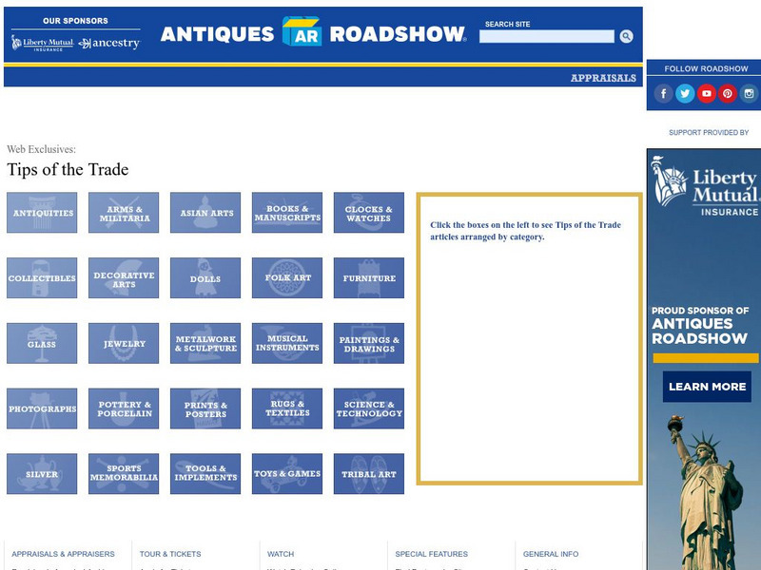
Task: Choose the Prints & Posters category box
Action: pos(205,408)
